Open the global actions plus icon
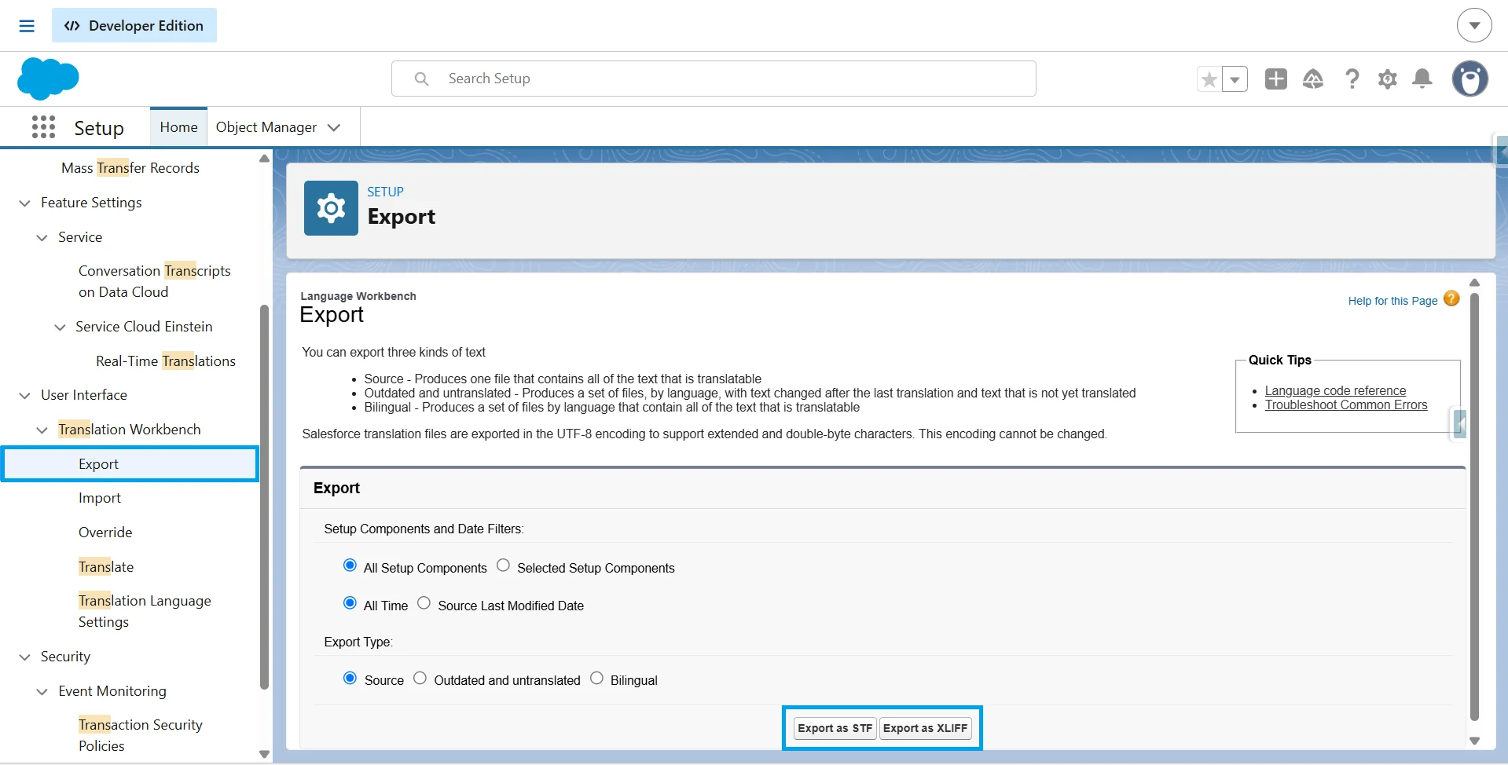1508x765 pixels. pyautogui.click(x=1276, y=79)
